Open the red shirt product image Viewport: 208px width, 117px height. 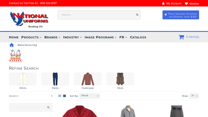80,111
